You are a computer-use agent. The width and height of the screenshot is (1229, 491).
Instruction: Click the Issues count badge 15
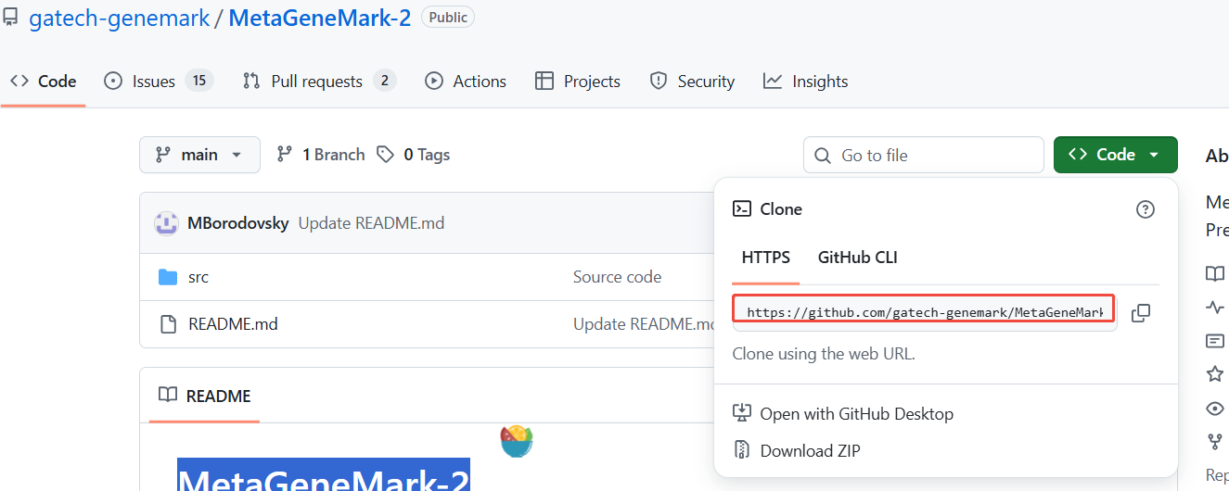pos(199,82)
